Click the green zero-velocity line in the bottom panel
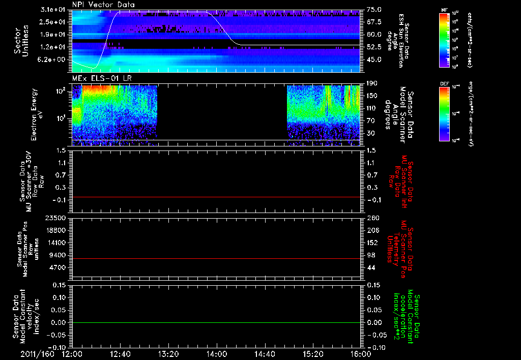Image resolution: width=521 pixels, height=360 pixels. point(216,322)
